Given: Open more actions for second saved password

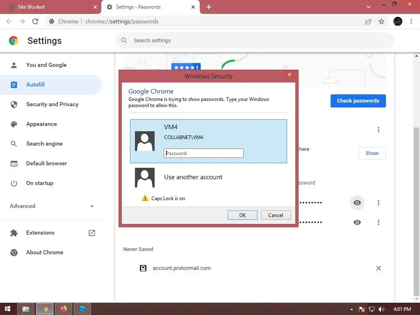Looking at the screenshot, I should tap(379, 222).
